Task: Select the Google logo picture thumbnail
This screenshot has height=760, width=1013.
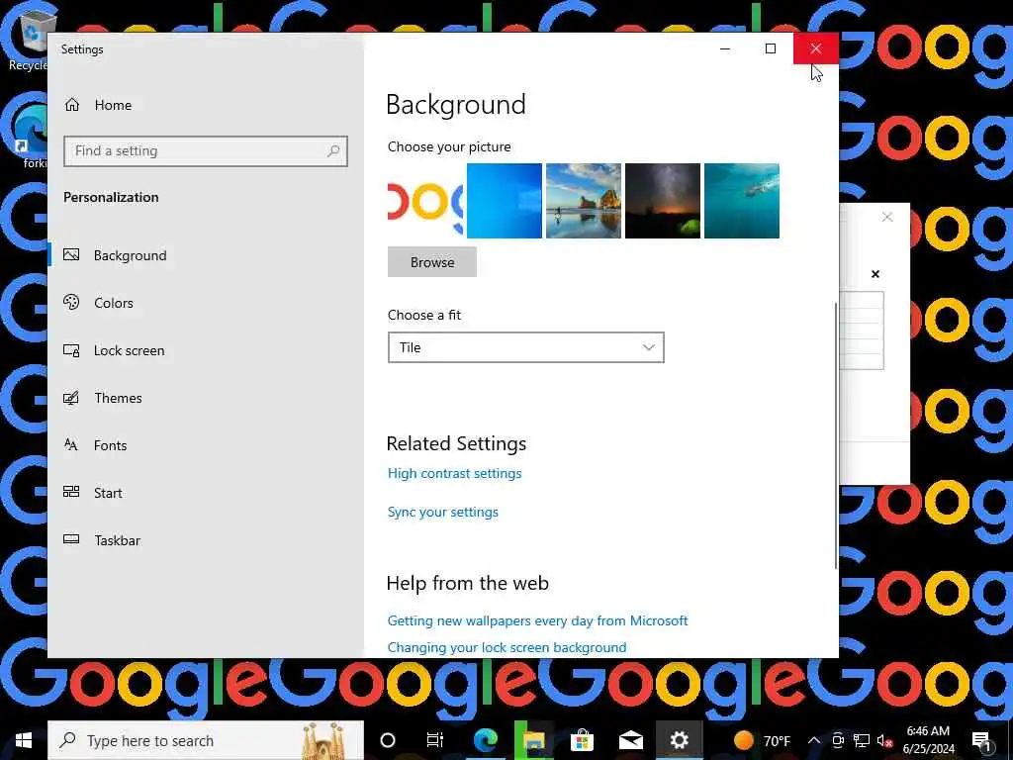Action: coord(425,201)
